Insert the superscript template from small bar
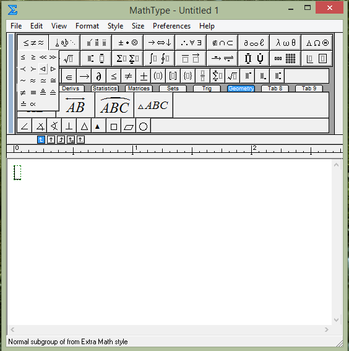 [x=248, y=76]
